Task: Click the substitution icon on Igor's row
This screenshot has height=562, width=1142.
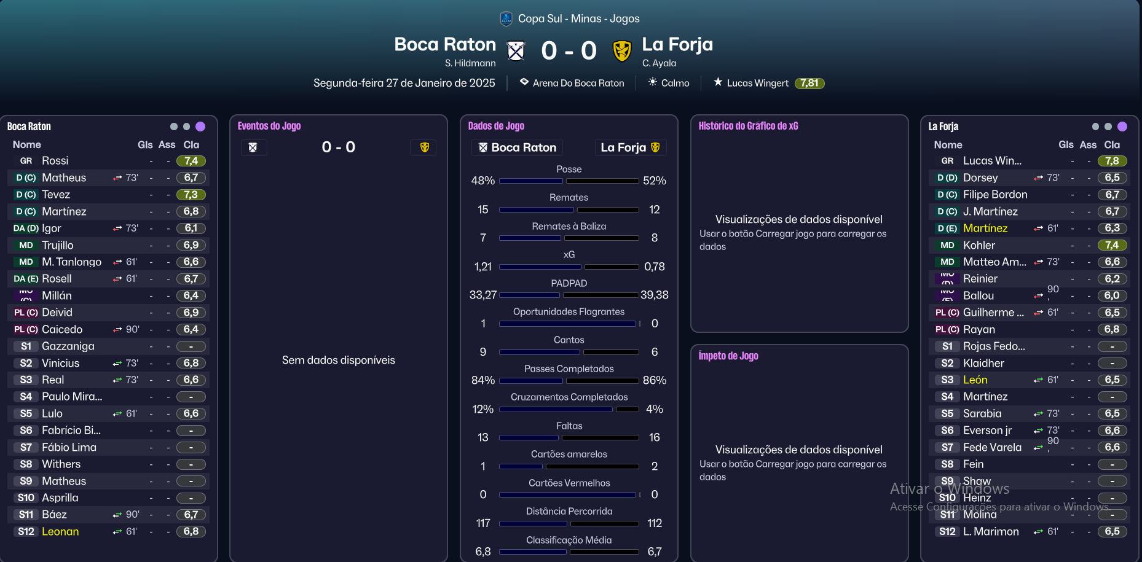Action: 117,228
